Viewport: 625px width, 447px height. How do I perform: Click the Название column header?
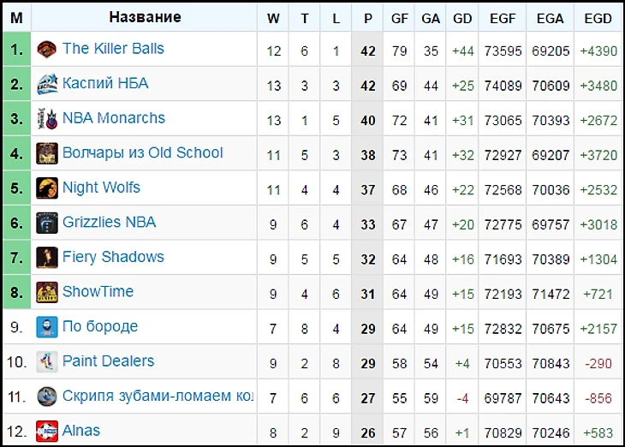(146, 17)
